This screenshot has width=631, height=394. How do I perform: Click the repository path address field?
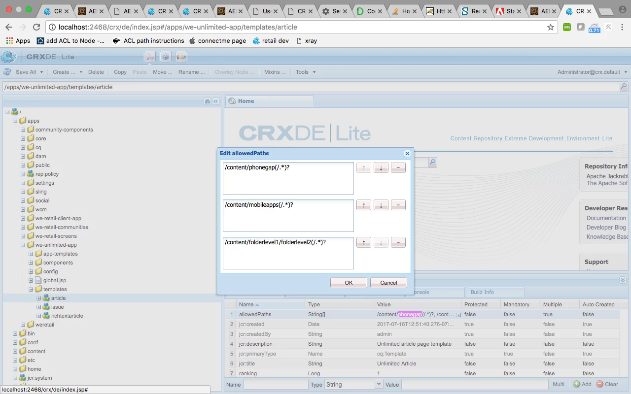point(311,87)
